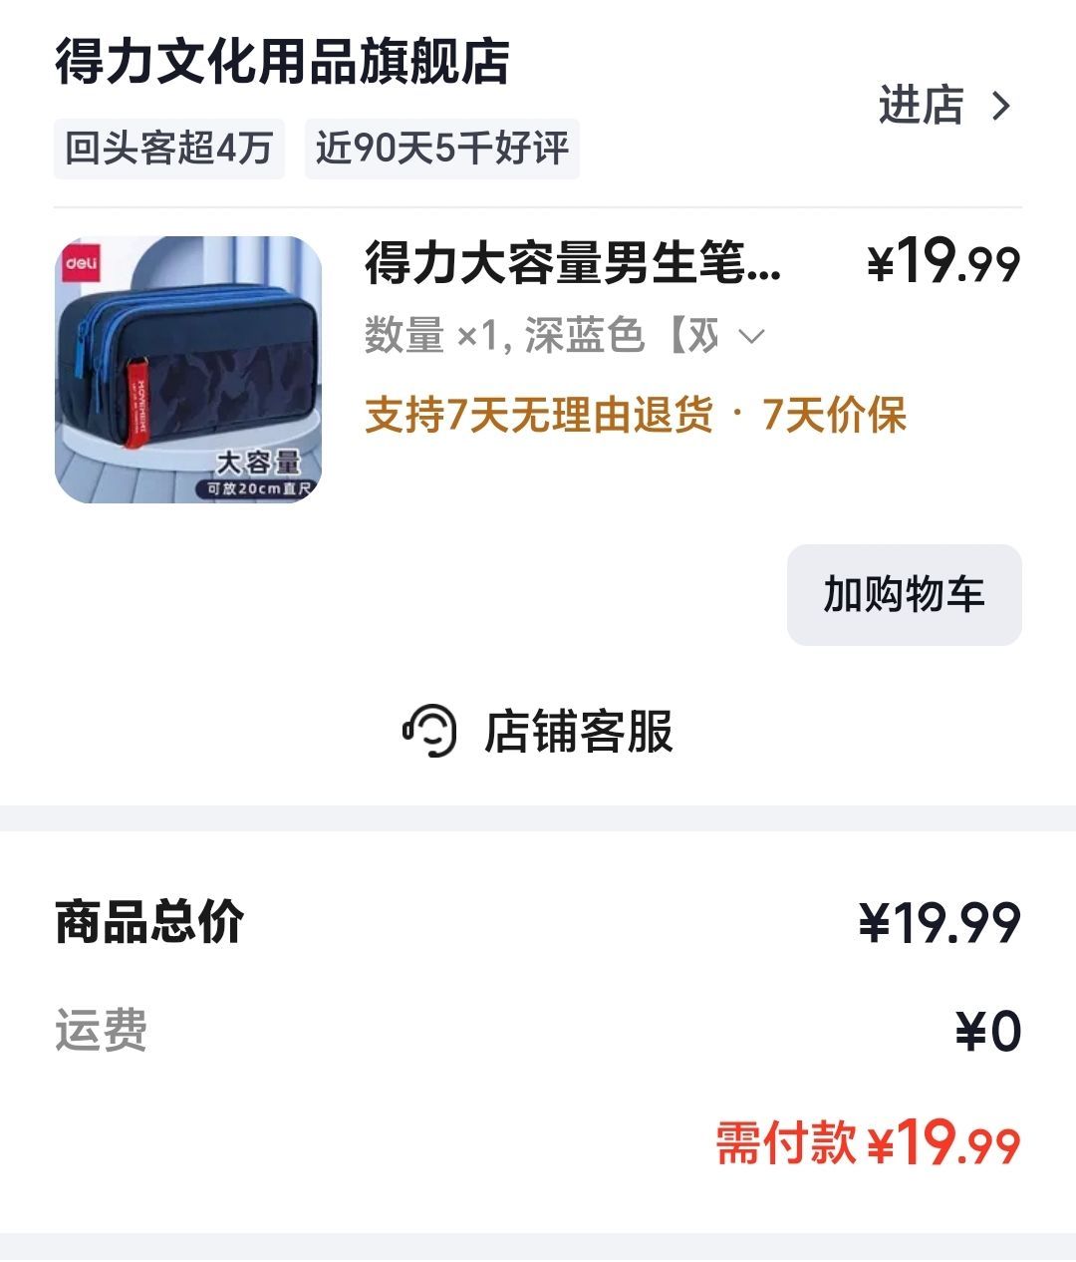Tap the 大容量 label on the product image
Image resolution: width=1076 pixels, height=1262 pixels.
(259, 463)
